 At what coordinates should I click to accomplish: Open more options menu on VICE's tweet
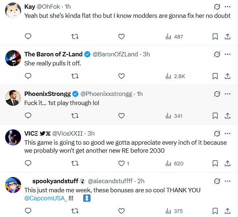pyautogui.click(x=227, y=133)
